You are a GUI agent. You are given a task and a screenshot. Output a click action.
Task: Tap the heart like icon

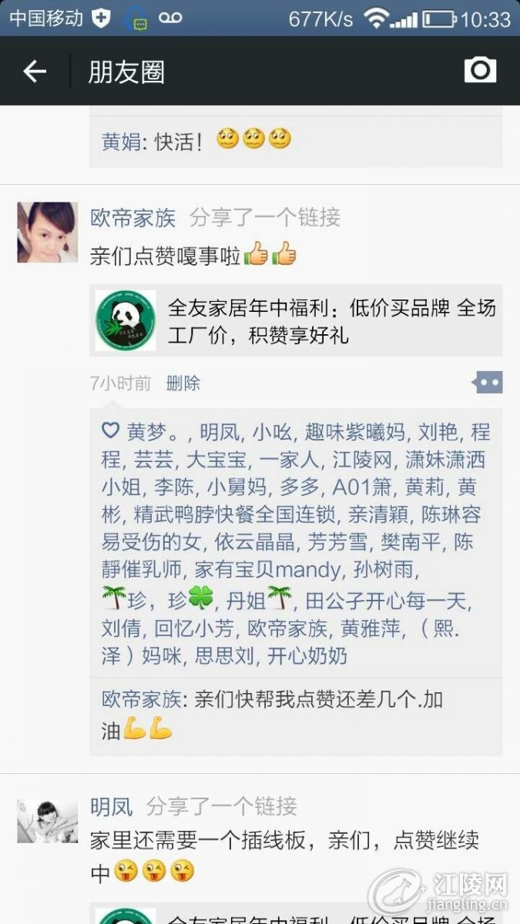110,430
